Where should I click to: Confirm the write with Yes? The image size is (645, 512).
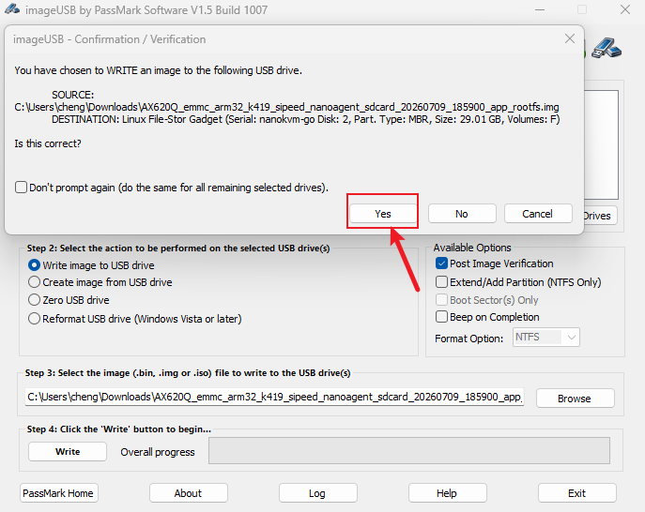click(x=382, y=214)
